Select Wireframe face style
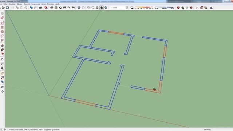Screen dimensions: 233x131 [88, 8]
